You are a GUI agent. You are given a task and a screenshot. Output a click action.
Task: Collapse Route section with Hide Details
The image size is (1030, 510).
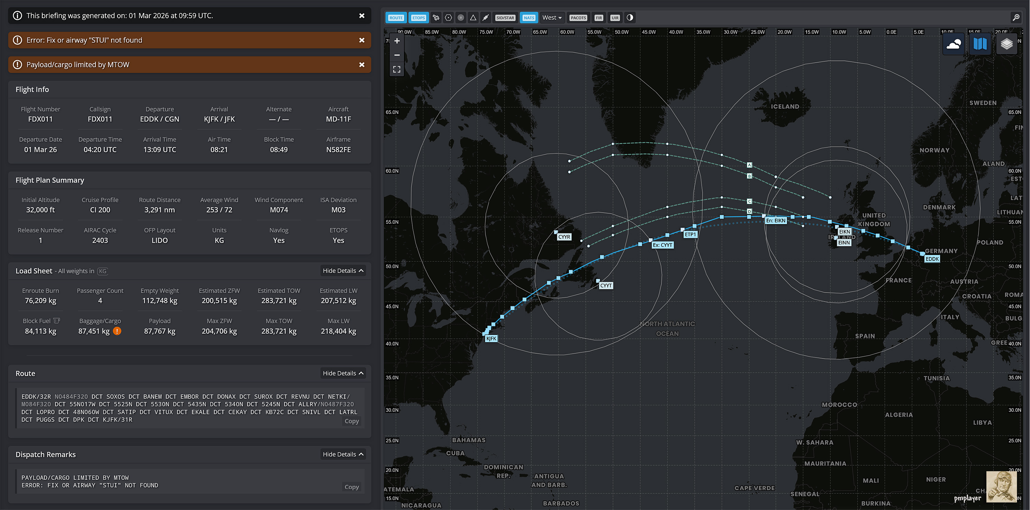pyautogui.click(x=343, y=373)
